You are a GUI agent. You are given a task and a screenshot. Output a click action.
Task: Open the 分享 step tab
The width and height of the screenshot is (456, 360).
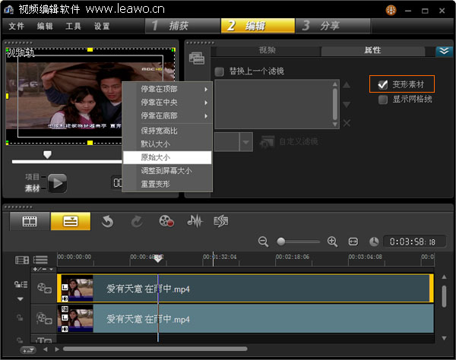pos(330,26)
